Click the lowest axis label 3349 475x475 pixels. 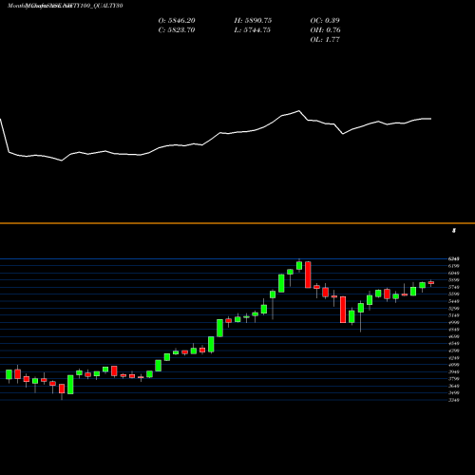click(454, 400)
